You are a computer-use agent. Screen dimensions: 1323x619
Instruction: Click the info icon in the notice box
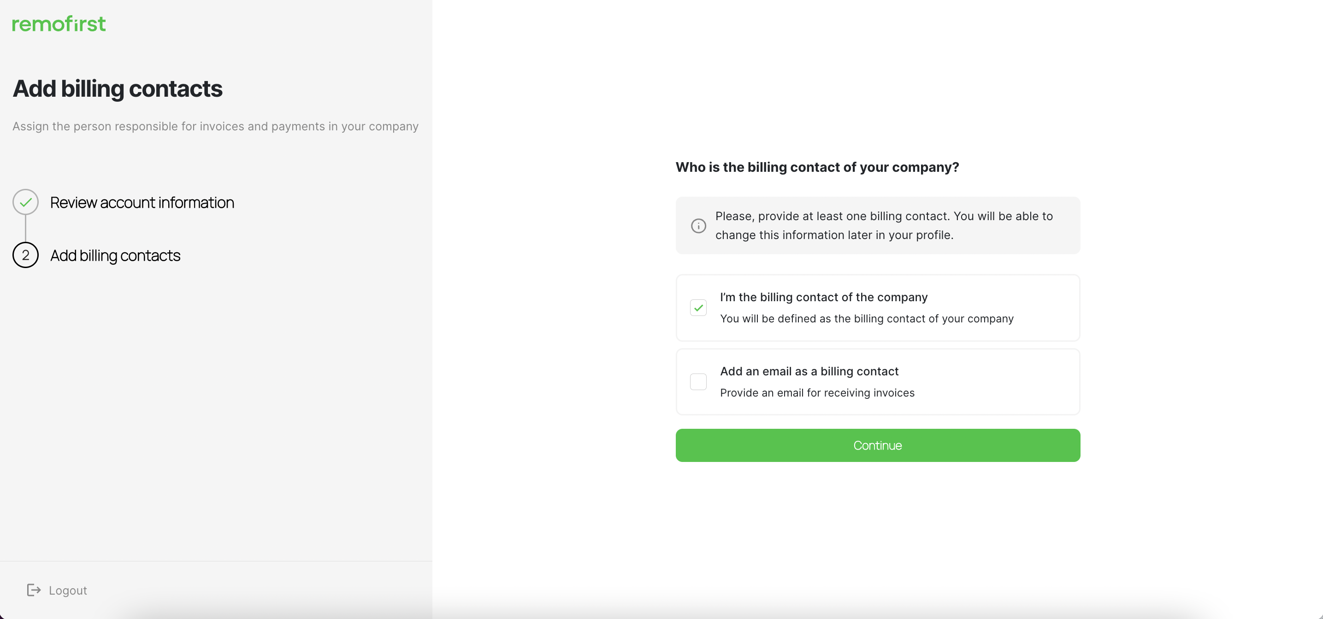pyautogui.click(x=698, y=226)
